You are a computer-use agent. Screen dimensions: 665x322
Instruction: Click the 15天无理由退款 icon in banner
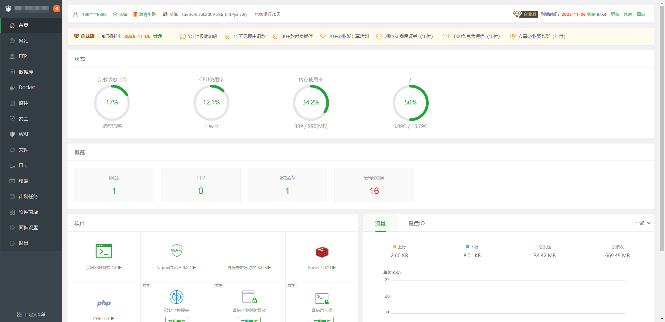tap(228, 36)
